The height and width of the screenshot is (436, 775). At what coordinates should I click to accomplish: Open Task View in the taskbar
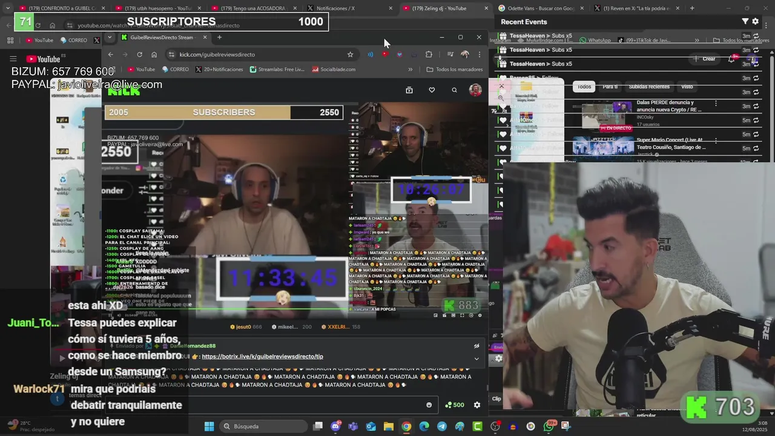[318, 426]
